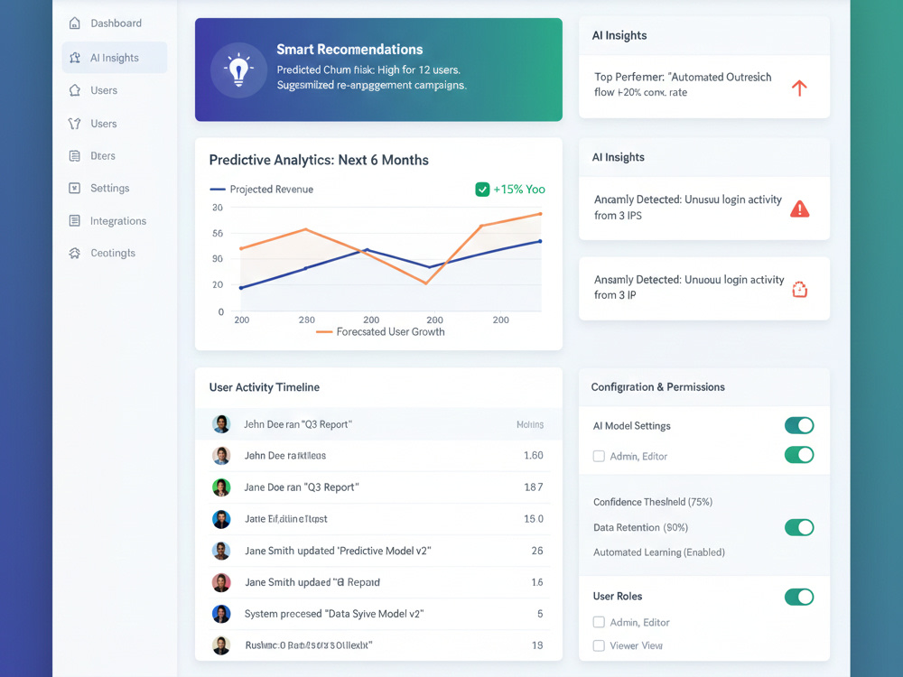
Task: Click the last orange data point on the chart
Action: (540, 214)
